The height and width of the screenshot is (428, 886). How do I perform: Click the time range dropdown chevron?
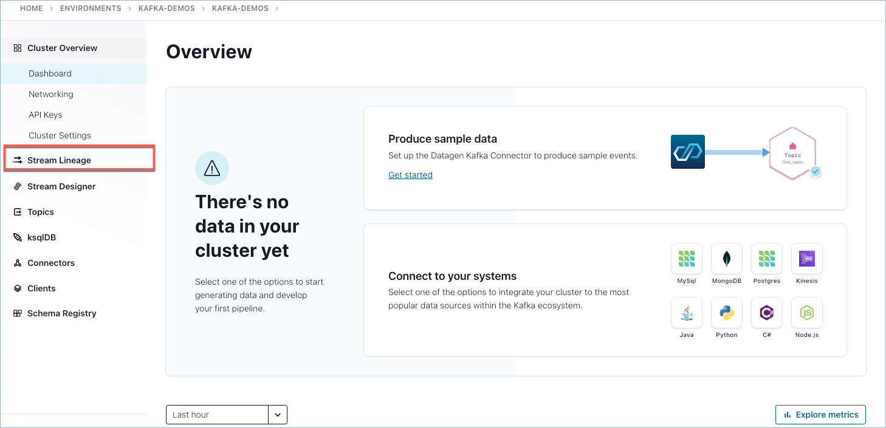278,415
